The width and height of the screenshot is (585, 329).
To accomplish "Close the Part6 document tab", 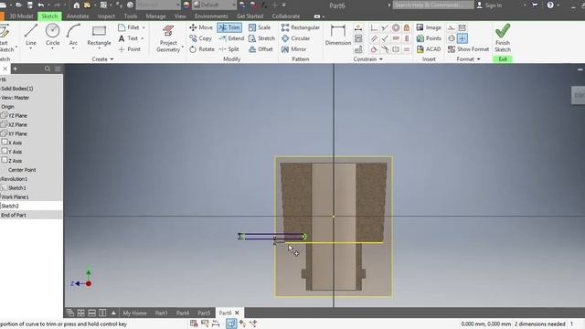I will (237, 313).
